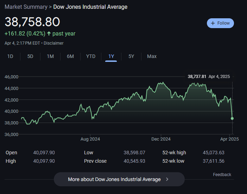Click the Dow Jones Industrial Average title
The height and width of the screenshot is (194, 247).
(90, 7)
